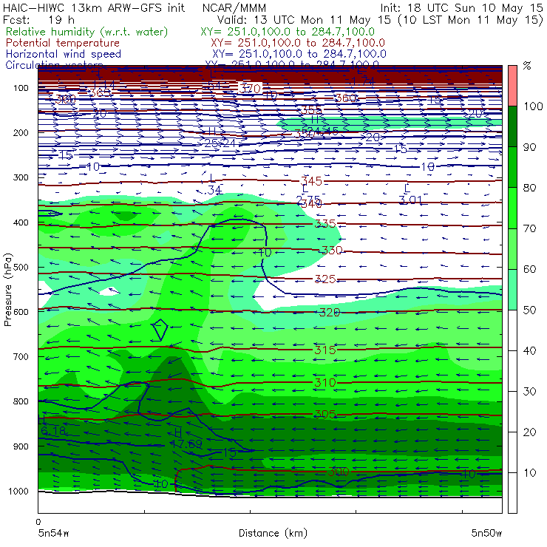Click the 70 tick label on colorbar

point(529,228)
